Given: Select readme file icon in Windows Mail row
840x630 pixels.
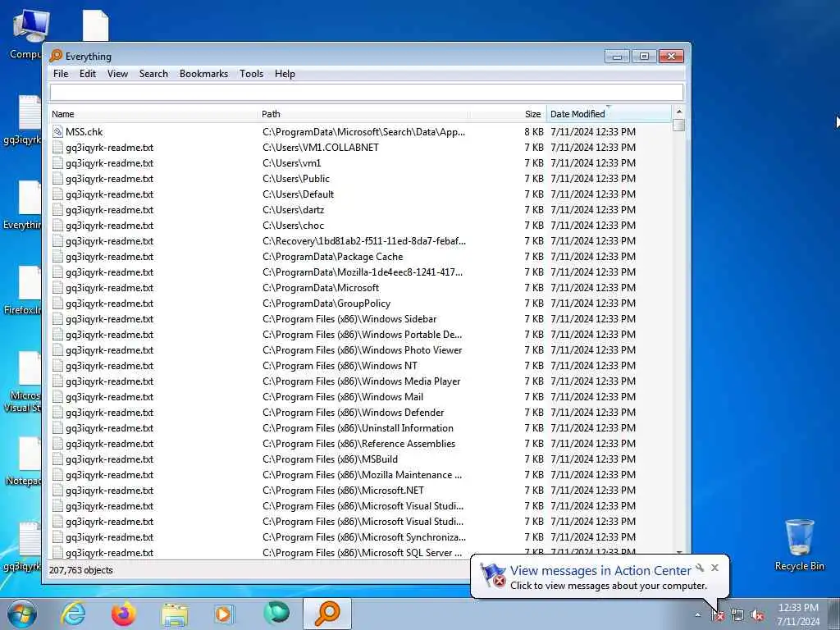Looking at the screenshot, I should click(x=58, y=396).
